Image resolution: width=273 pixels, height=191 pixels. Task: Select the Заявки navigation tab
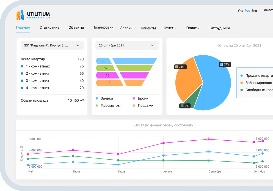click(126, 28)
